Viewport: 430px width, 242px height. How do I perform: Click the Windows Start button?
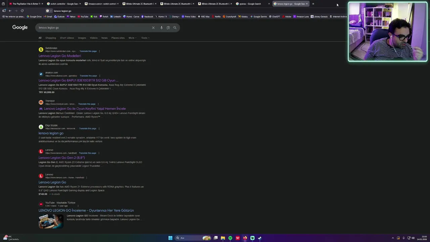point(170,238)
